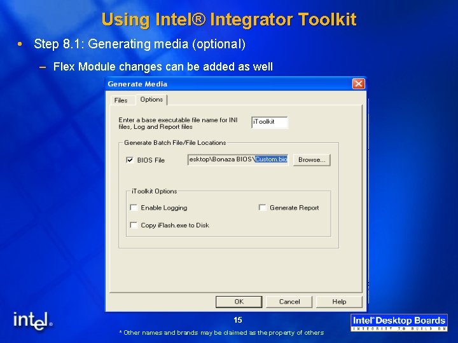
Task: Click the 'Other names and brands' footnote
Action: (x=221, y=332)
